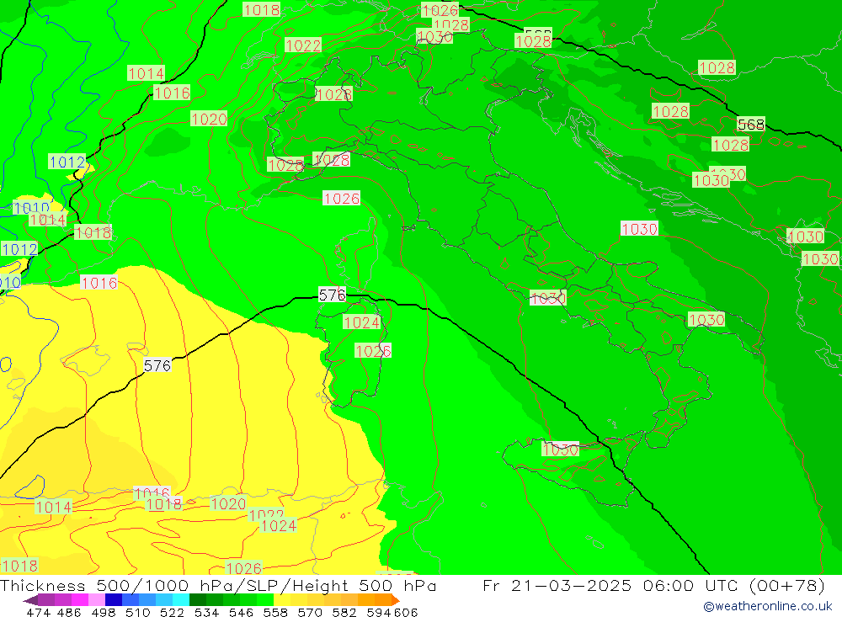
Task: Select the bright magenta legend swatch
Action: pyautogui.click(x=80, y=600)
